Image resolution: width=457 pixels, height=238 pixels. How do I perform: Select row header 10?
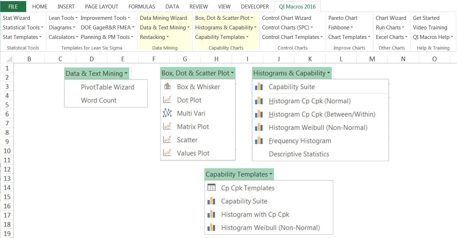coord(7,151)
